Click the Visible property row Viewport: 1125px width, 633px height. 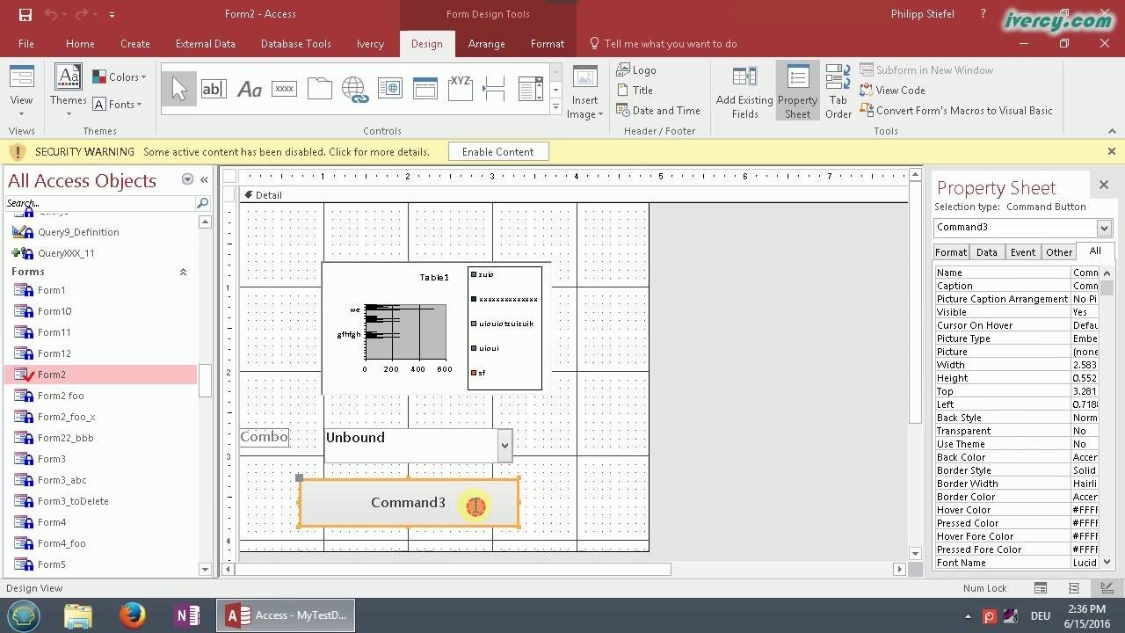point(1017,312)
